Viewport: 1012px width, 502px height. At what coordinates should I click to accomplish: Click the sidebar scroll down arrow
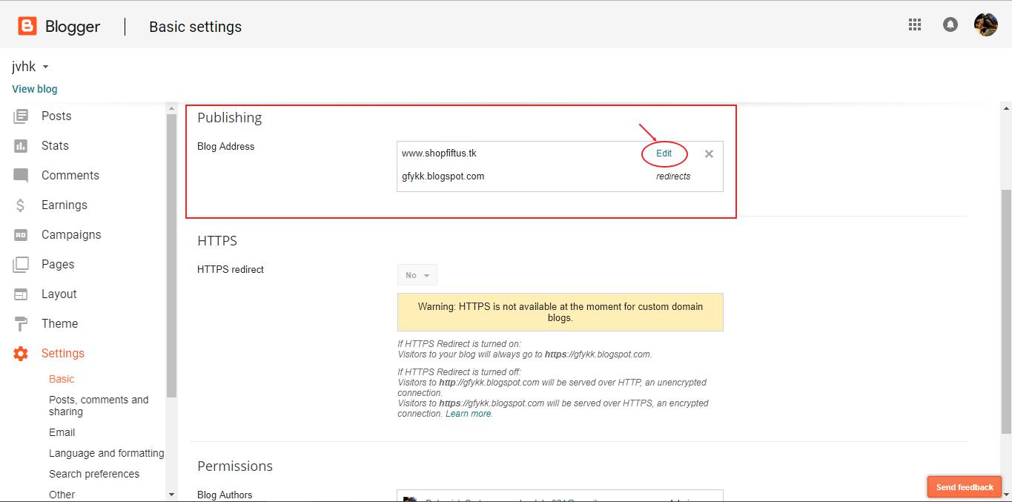(172, 495)
